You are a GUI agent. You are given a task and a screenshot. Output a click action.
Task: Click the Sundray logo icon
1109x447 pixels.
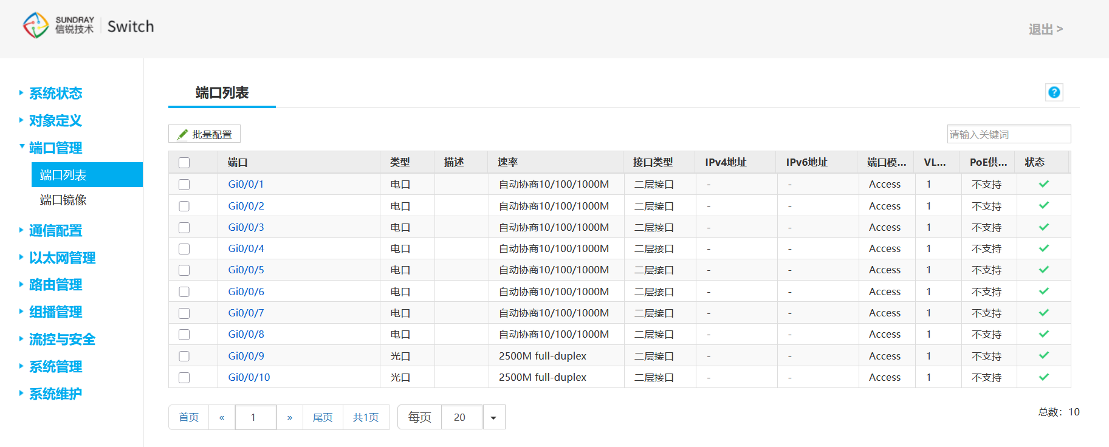pyautogui.click(x=36, y=26)
